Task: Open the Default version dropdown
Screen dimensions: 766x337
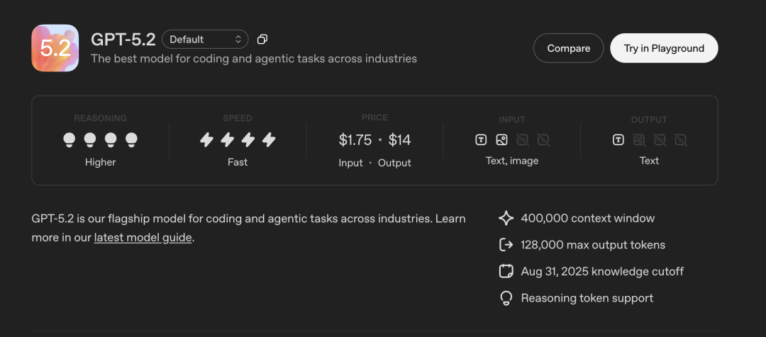Action: pyautogui.click(x=205, y=40)
